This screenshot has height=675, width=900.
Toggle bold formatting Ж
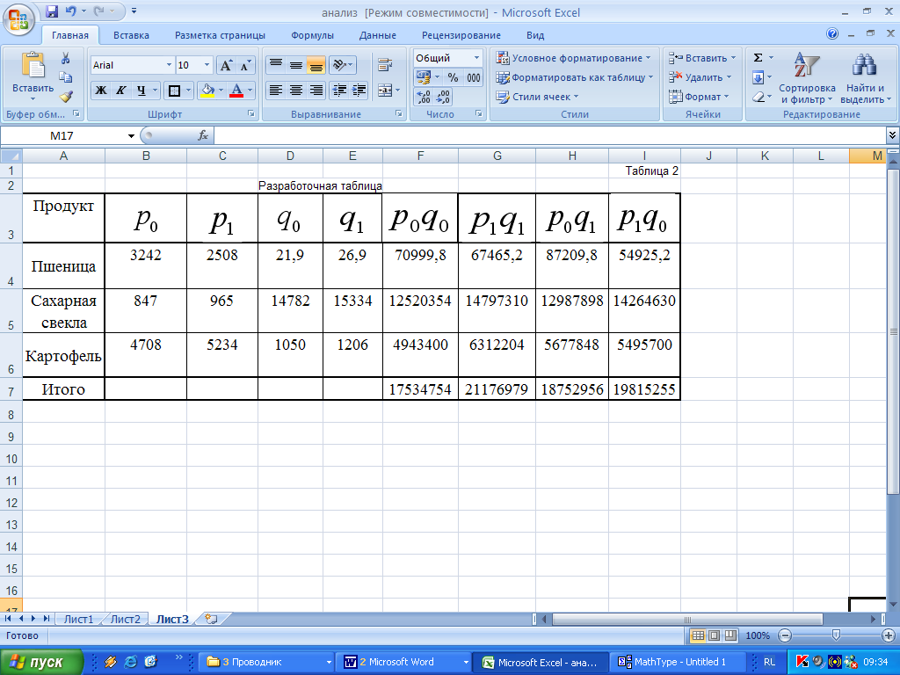point(101,91)
